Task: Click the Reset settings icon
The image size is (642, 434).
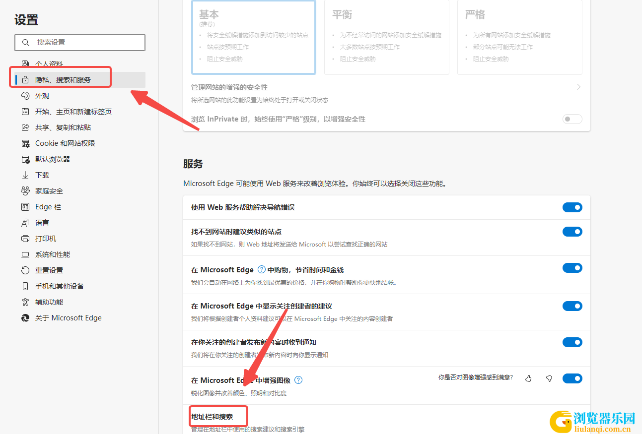Action: (25, 270)
